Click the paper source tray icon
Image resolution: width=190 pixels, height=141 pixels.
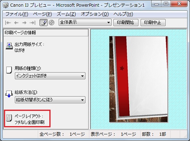[x=9, y=94]
